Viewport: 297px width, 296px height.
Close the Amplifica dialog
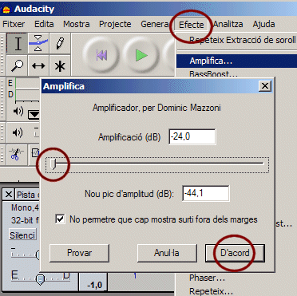tap(264, 86)
